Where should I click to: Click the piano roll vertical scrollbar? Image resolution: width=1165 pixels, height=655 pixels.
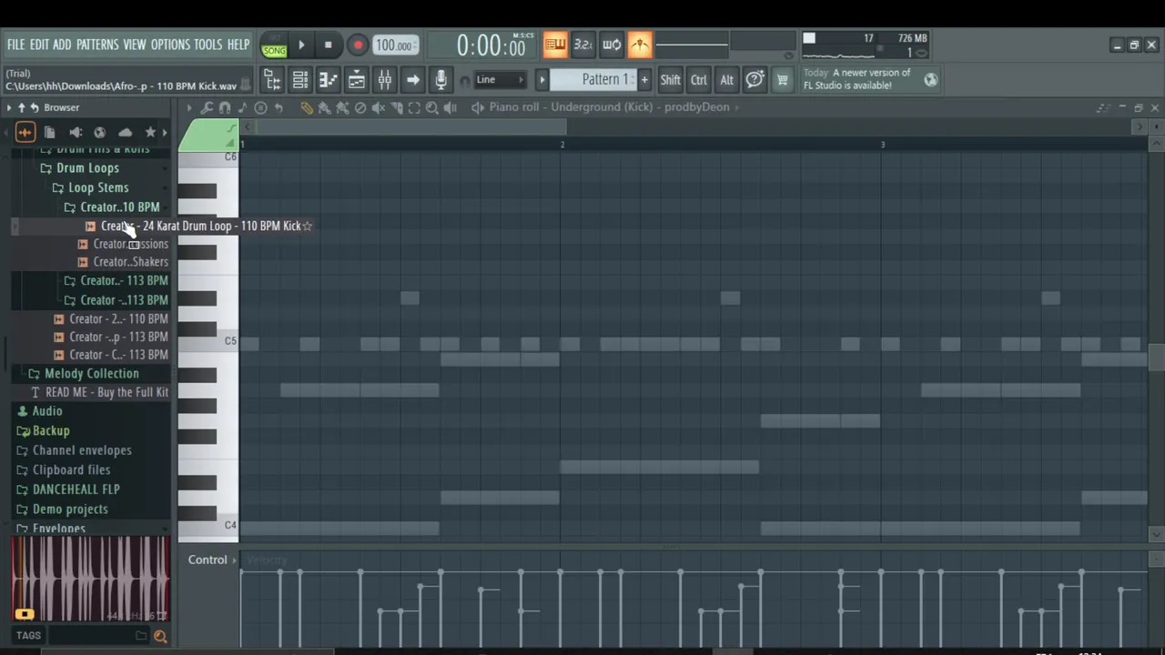pyautogui.click(x=1156, y=358)
